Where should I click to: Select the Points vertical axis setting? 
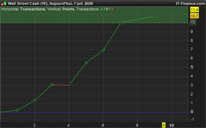68,9
